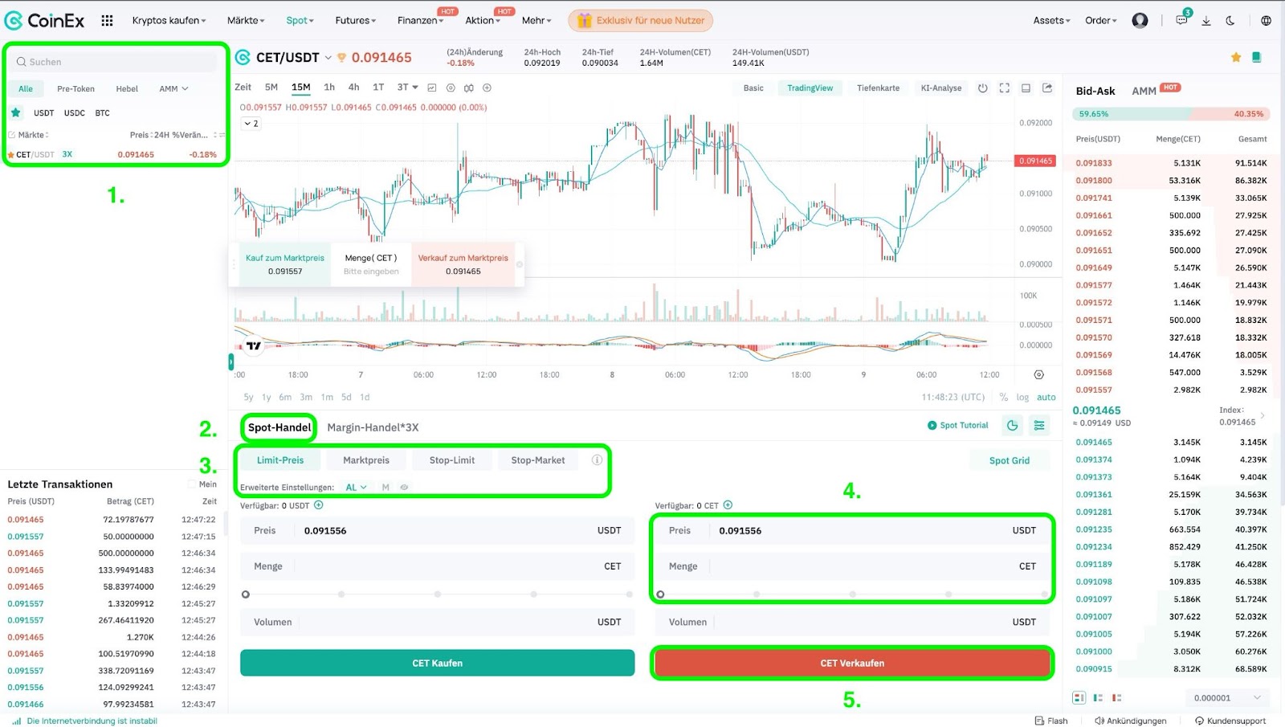Viewport: 1285px width, 727px height.
Task: Toggle percent scale on chart
Action: (x=1003, y=397)
